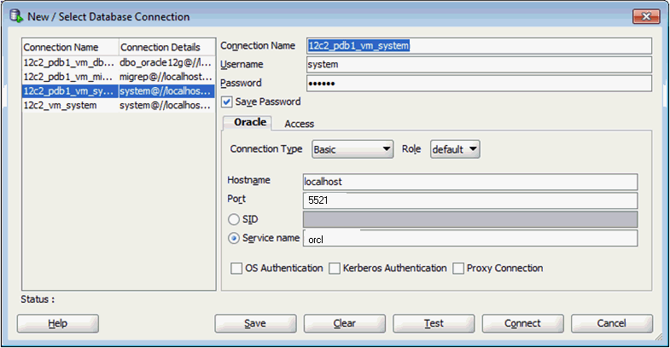Viewport: 670px width, 348px height.
Task: Close the New / Select Database Connection dialog
Action: coord(644,15)
